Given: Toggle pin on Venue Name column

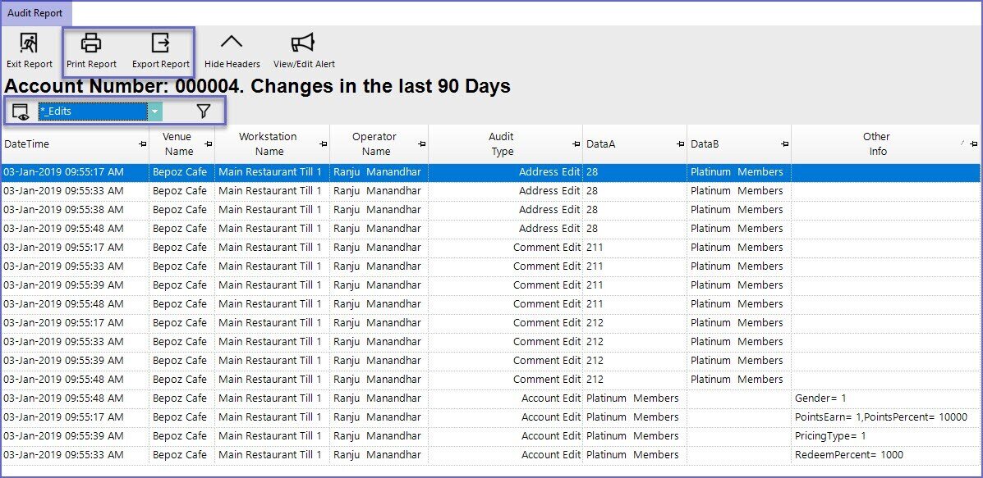Looking at the screenshot, I should pos(208,144).
